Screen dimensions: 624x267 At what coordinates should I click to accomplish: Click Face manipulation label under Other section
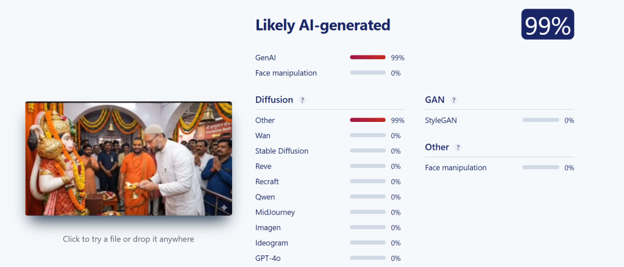click(x=456, y=168)
